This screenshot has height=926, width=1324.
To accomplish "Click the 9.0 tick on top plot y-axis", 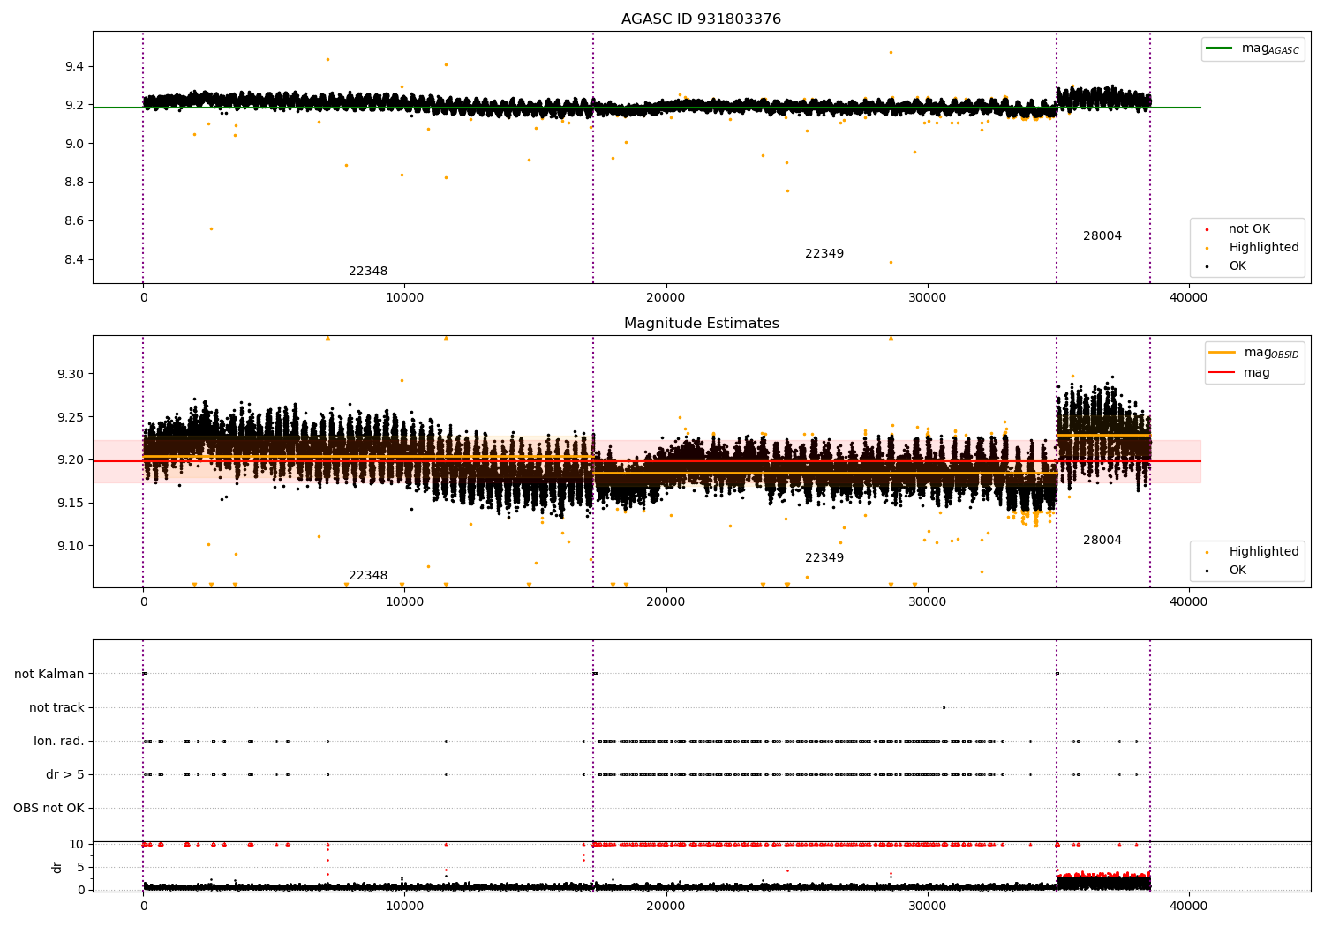I will (74, 144).
